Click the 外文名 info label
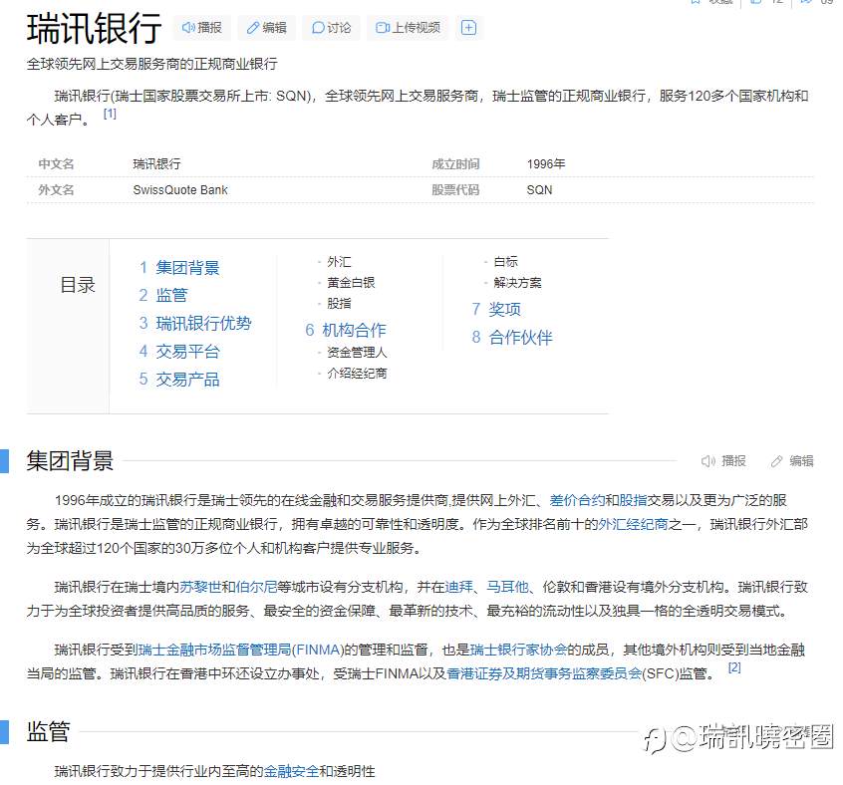 point(56,190)
